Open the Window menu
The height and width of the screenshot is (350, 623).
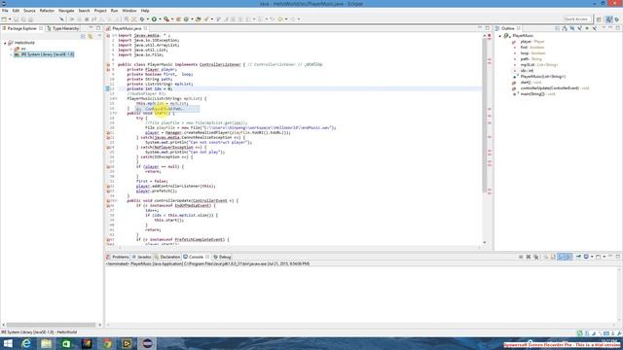(x=129, y=11)
